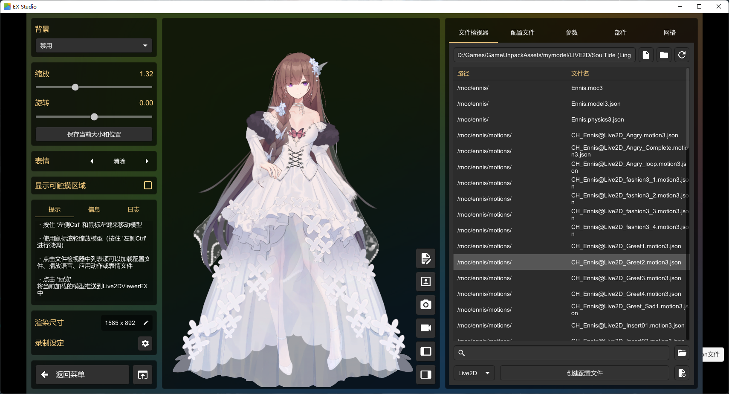Open the 参数 tab
The image size is (729, 394).
[x=571, y=32]
